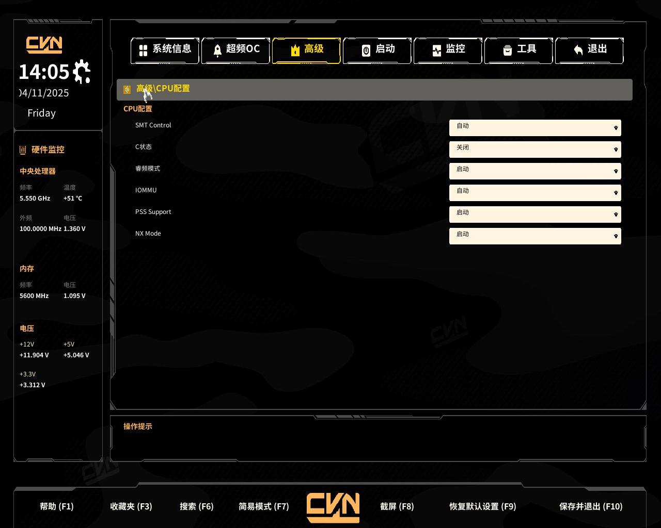
Task: Open the SMT Control dropdown
Action: coord(535,128)
